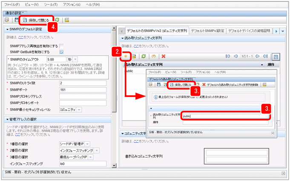Viewport: 290px width, 181px height.
Task: Click the yellow undo arrow icon in table toolbar
Action: click(153, 56)
